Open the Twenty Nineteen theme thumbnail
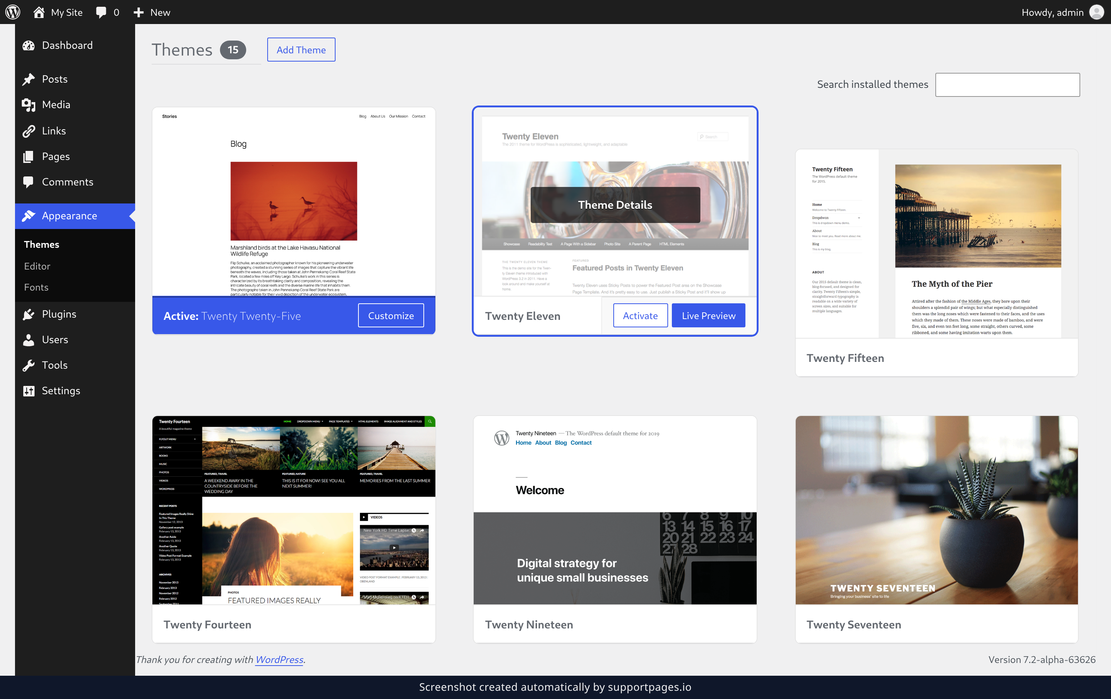The image size is (1111, 699). [x=615, y=510]
